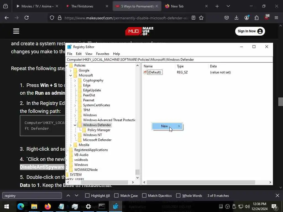This screenshot has height=212, width=283.
Task: Click the browser page vertical scrollbar thumb
Action: 281,102
